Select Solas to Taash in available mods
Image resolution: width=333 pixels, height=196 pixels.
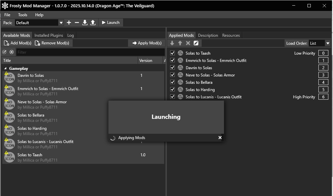83,157
